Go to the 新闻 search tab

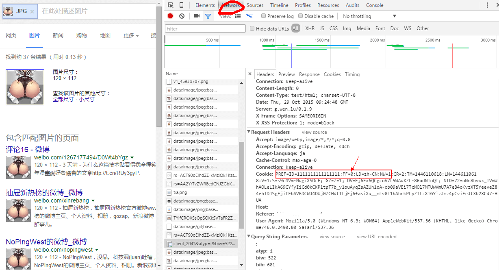click(x=58, y=36)
